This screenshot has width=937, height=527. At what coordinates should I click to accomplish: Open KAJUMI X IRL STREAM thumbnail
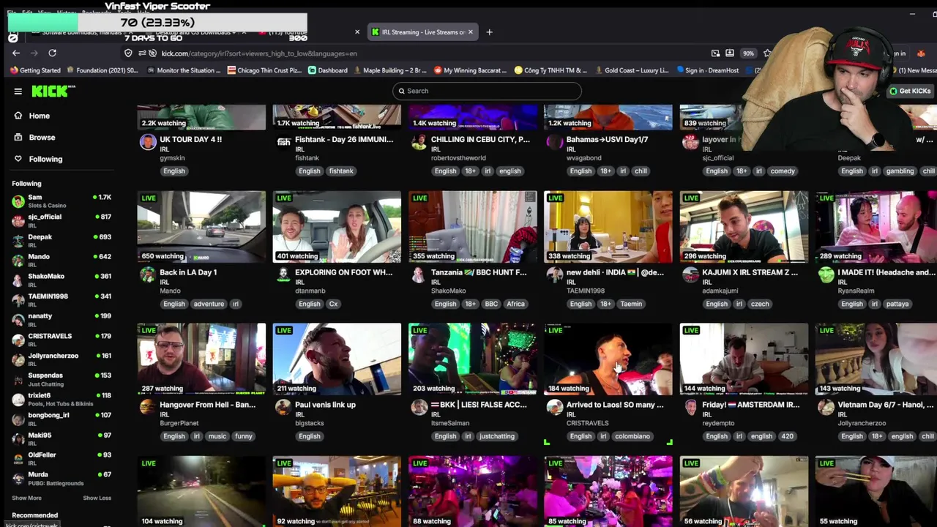click(744, 226)
